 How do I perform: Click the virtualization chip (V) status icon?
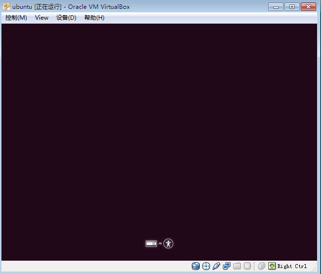[248, 266]
